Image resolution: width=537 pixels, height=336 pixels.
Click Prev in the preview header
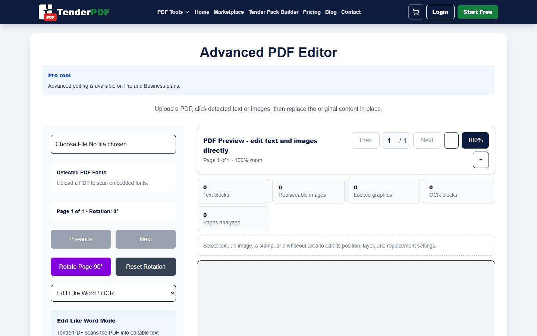coord(365,140)
